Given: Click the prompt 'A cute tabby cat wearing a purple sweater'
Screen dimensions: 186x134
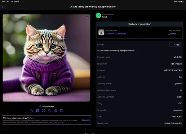Looking at the screenshot, I should pyautogui.click(x=116, y=51).
